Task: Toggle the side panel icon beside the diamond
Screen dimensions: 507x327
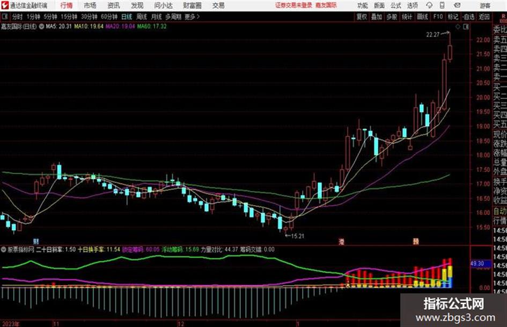Action: (x=466, y=27)
